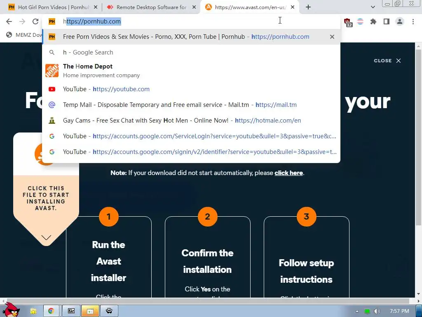Viewport: 422px width, 317px height.
Task: Open the volume speaker tray icon
Action: click(377, 311)
